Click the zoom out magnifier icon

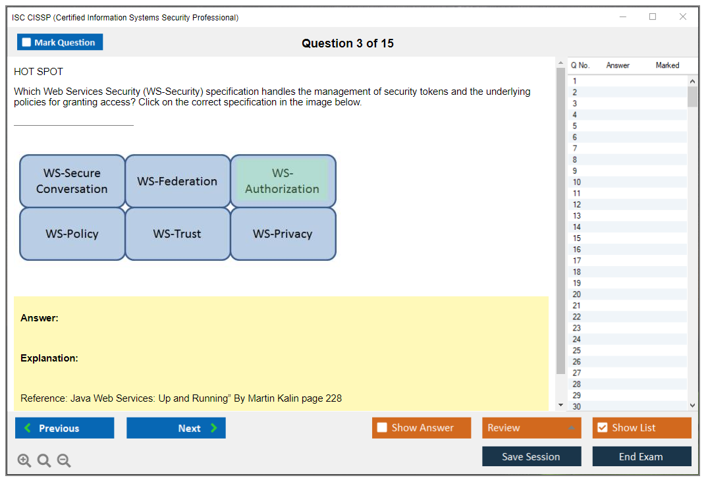(64, 461)
